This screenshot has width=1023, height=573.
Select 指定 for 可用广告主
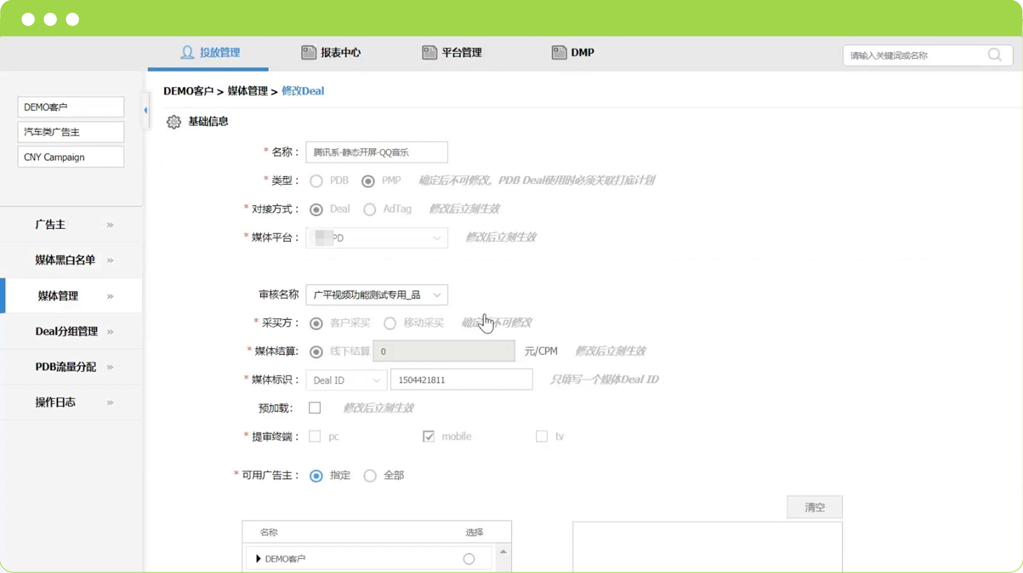click(316, 476)
